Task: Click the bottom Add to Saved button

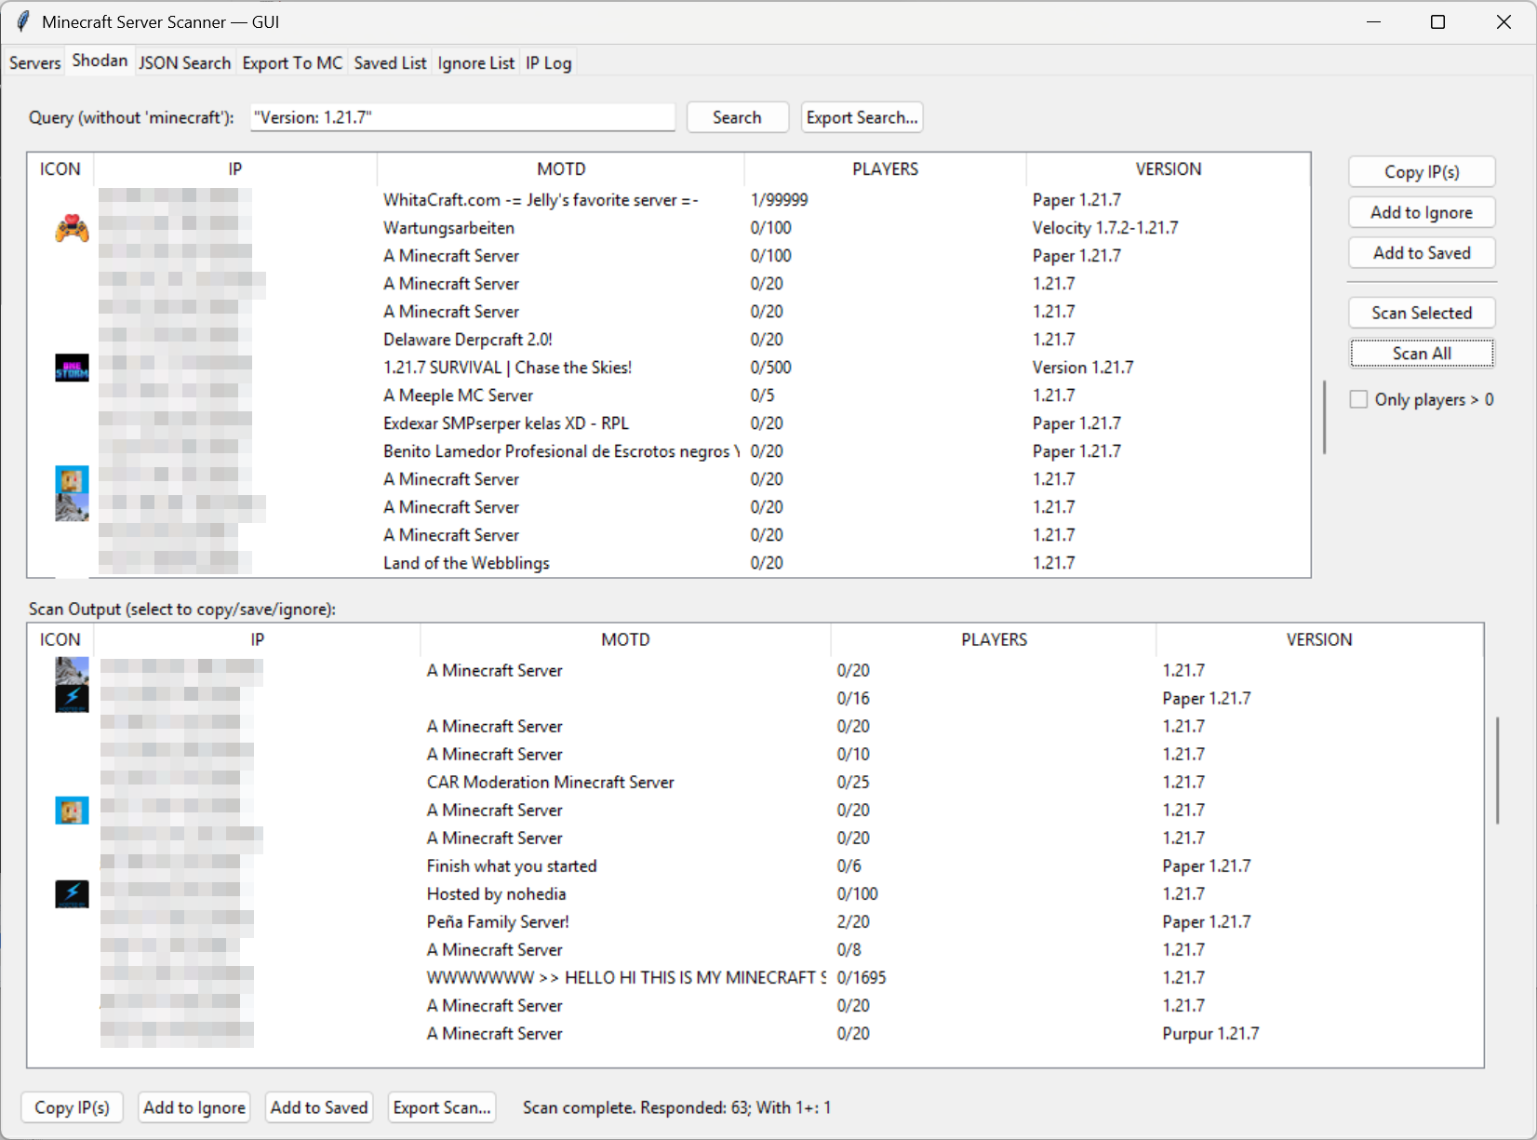Action: pyautogui.click(x=319, y=1107)
